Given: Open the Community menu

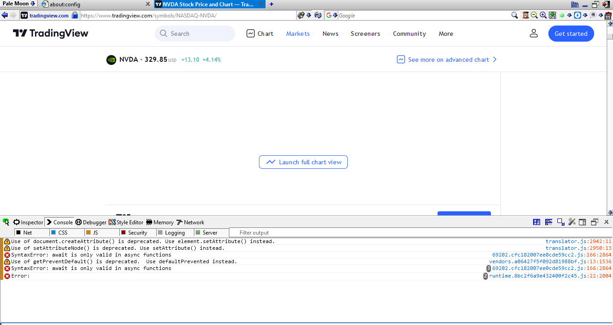Looking at the screenshot, I should coord(409,34).
